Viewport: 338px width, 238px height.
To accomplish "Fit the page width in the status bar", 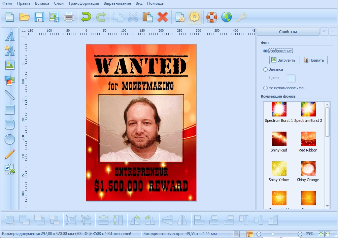I will pos(328,234).
